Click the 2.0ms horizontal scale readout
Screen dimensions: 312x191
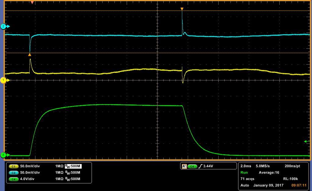point(246,166)
